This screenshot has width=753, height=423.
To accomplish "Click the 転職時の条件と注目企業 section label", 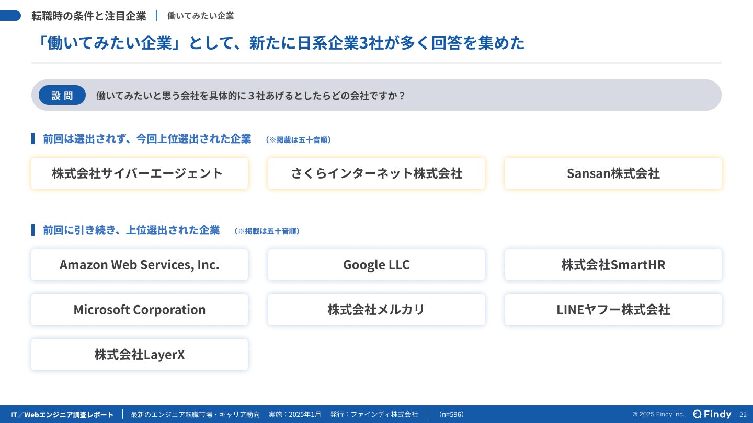I will click(89, 16).
